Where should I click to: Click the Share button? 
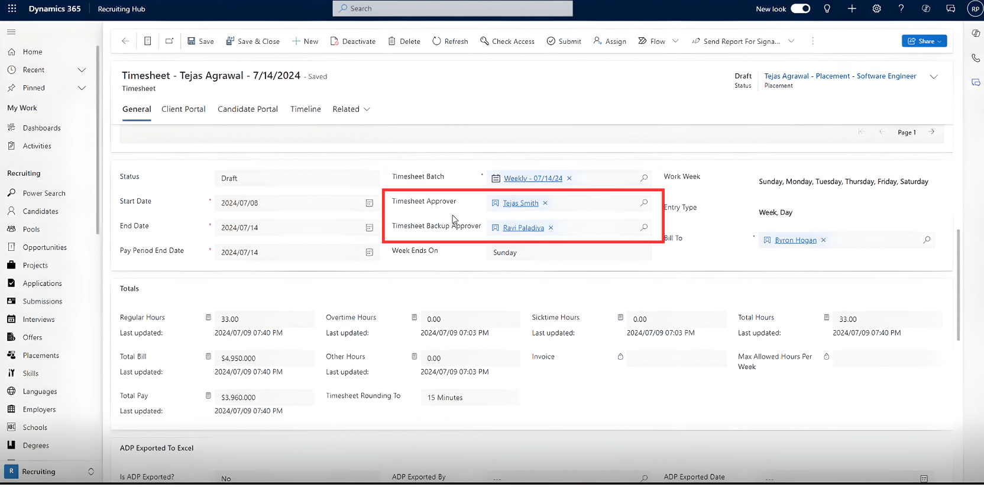coord(924,41)
